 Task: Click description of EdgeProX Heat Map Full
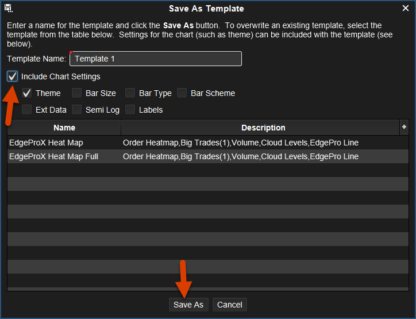(x=241, y=156)
